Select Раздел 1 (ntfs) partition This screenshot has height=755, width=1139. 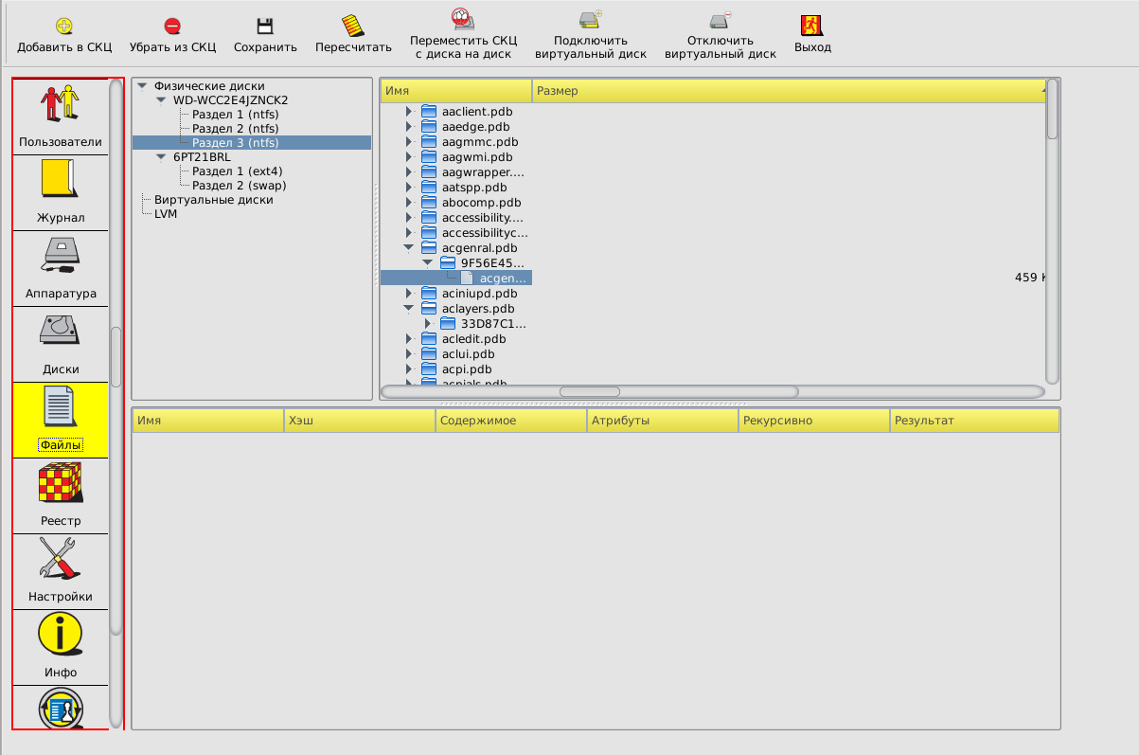(236, 114)
